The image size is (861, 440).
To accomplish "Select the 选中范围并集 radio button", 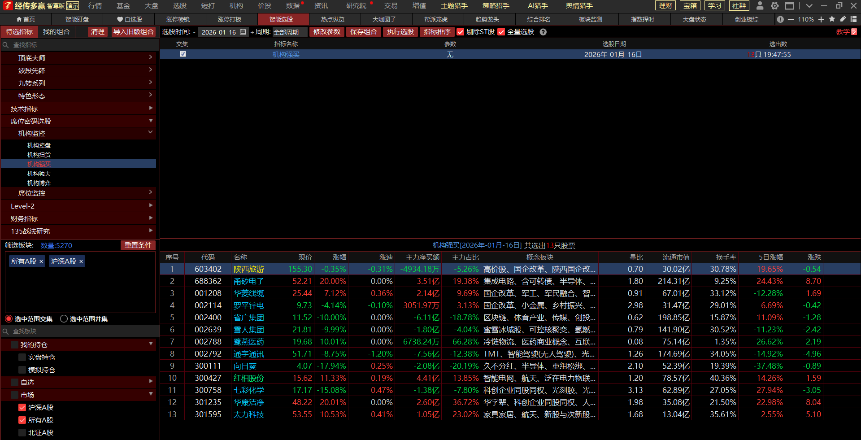I will pos(64,318).
